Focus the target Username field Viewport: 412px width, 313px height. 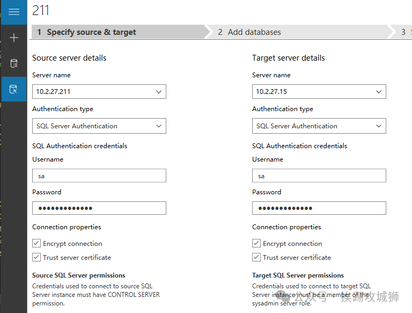[319, 176]
